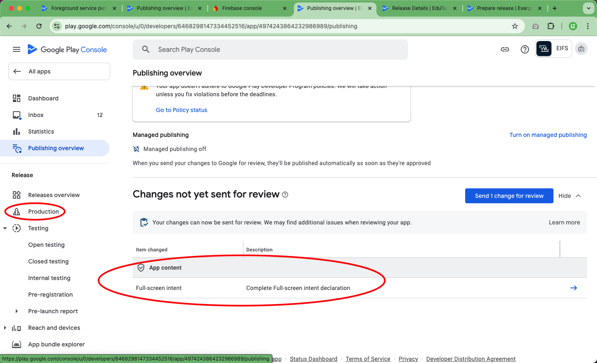Screen dimensions: 597x363
Task: Select Publishing overview in sidebar
Action: (55, 148)
